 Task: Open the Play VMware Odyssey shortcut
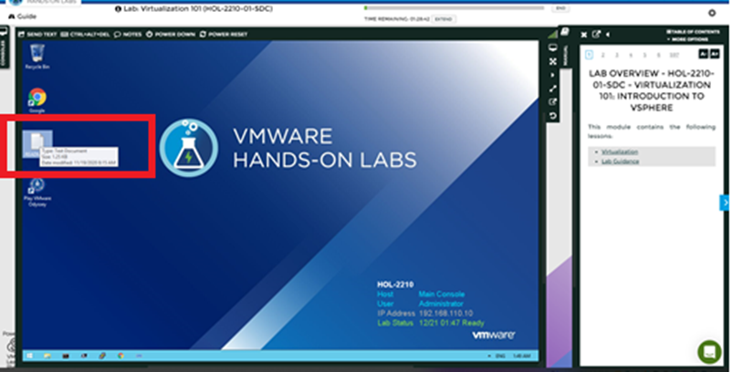(x=37, y=192)
